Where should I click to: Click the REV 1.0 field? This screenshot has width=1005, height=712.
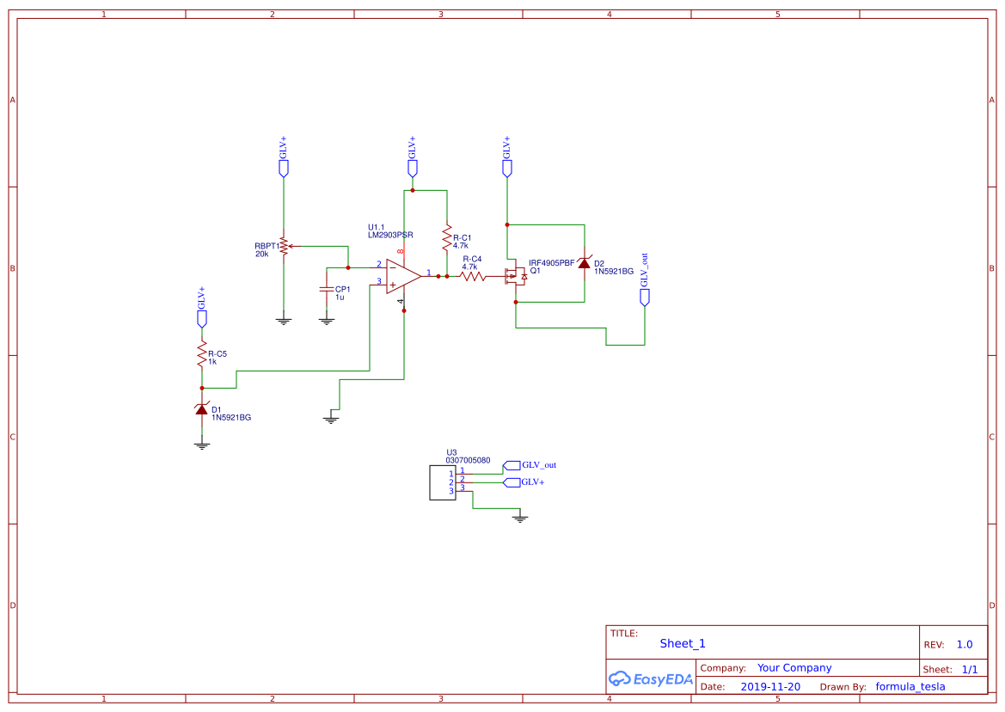[963, 643]
